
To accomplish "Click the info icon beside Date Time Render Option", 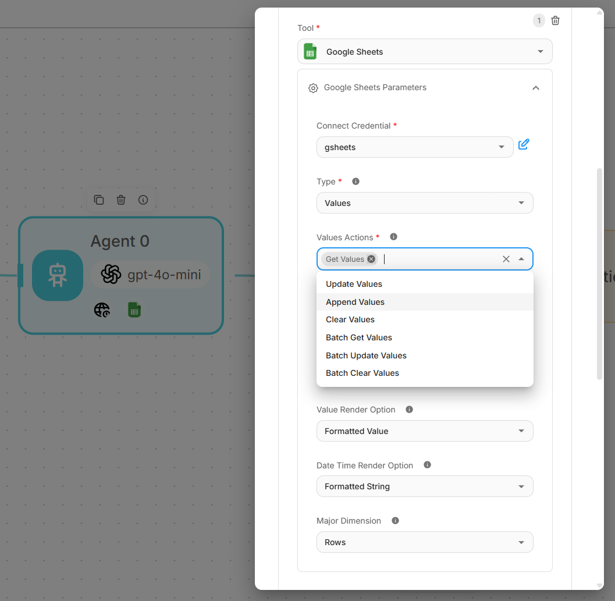I will [427, 465].
